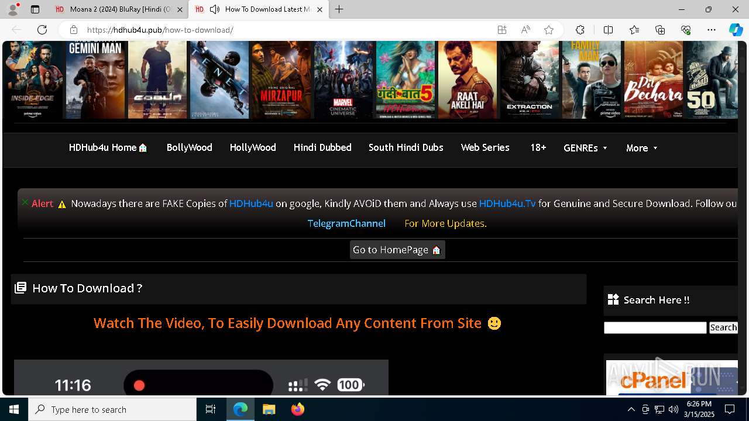Image resolution: width=749 pixels, height=421 pixels.
Task: Show hidden system tray icons
Action: [x=631, y=409]
